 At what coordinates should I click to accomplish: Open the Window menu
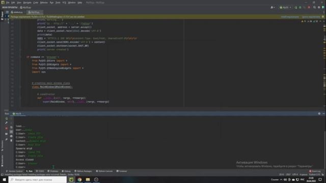[72, 3]
